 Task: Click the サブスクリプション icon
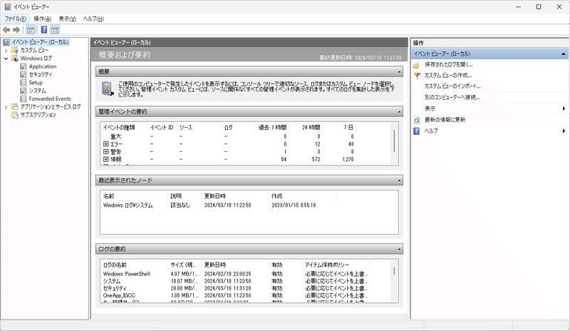(14, 115)
